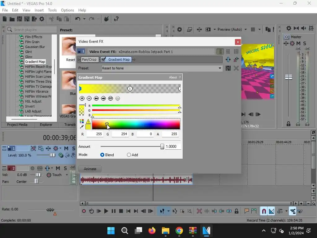Image resolution: width=317 pixels, height=238 pixels.
Task: Click the Remove Selected Plug-In icon
Action: point(236,59)
